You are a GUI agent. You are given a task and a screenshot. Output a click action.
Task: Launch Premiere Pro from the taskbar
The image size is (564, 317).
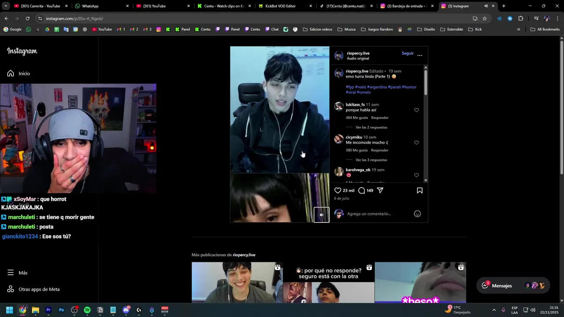(48, 310)
